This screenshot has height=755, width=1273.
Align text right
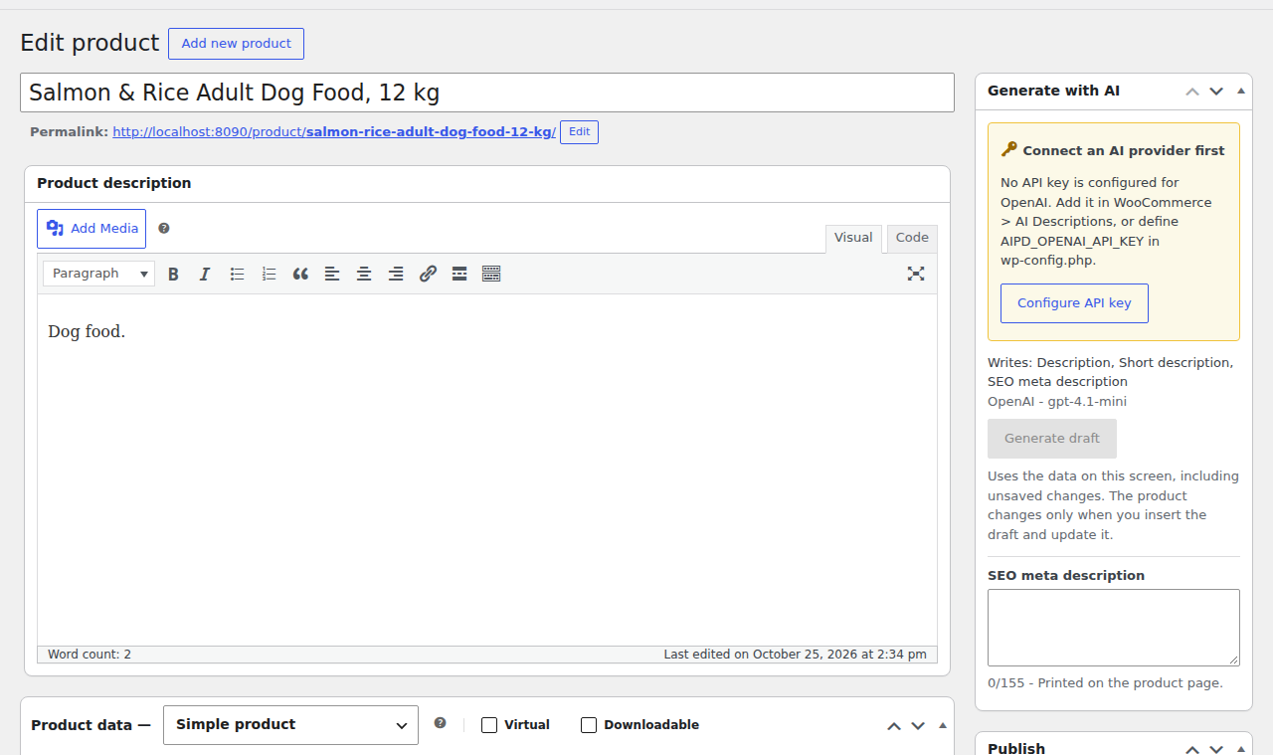pyautogui.click(x=396, y=274)
